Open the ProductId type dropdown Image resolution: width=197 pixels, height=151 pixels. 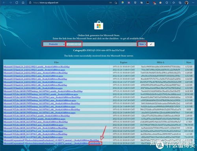tap(54, 44)
